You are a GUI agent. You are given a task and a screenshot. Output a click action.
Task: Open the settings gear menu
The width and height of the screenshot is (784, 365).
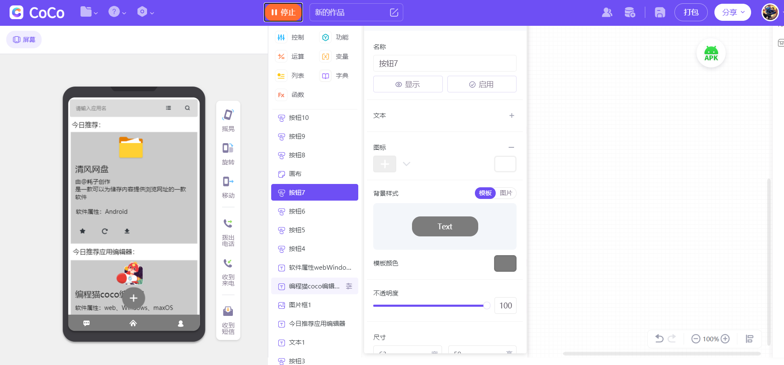pyautogui.click(x=145, y=12)
